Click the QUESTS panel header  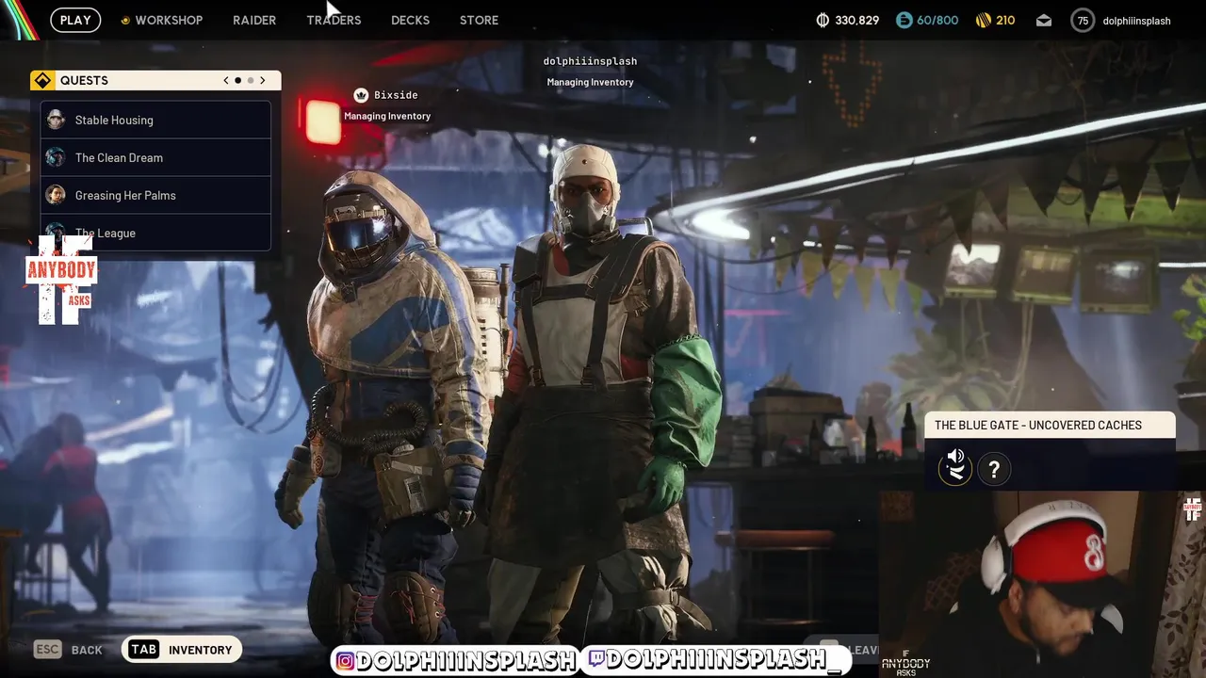point(155,80)
